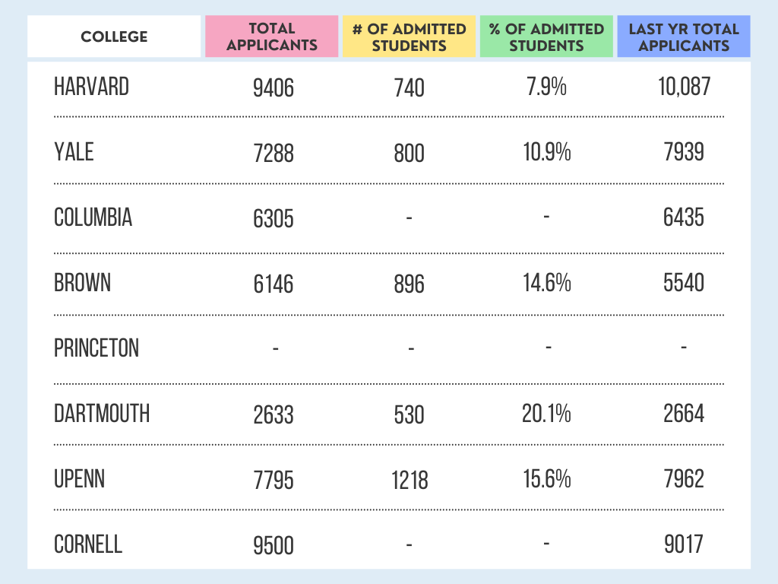Click Harvard's total applicants value 9406
The image size is (778, 584).
coord(273,89)
